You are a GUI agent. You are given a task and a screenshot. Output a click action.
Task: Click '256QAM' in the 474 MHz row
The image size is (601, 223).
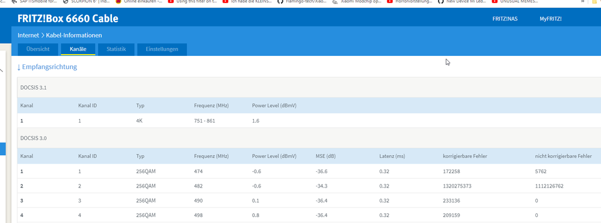146,171
